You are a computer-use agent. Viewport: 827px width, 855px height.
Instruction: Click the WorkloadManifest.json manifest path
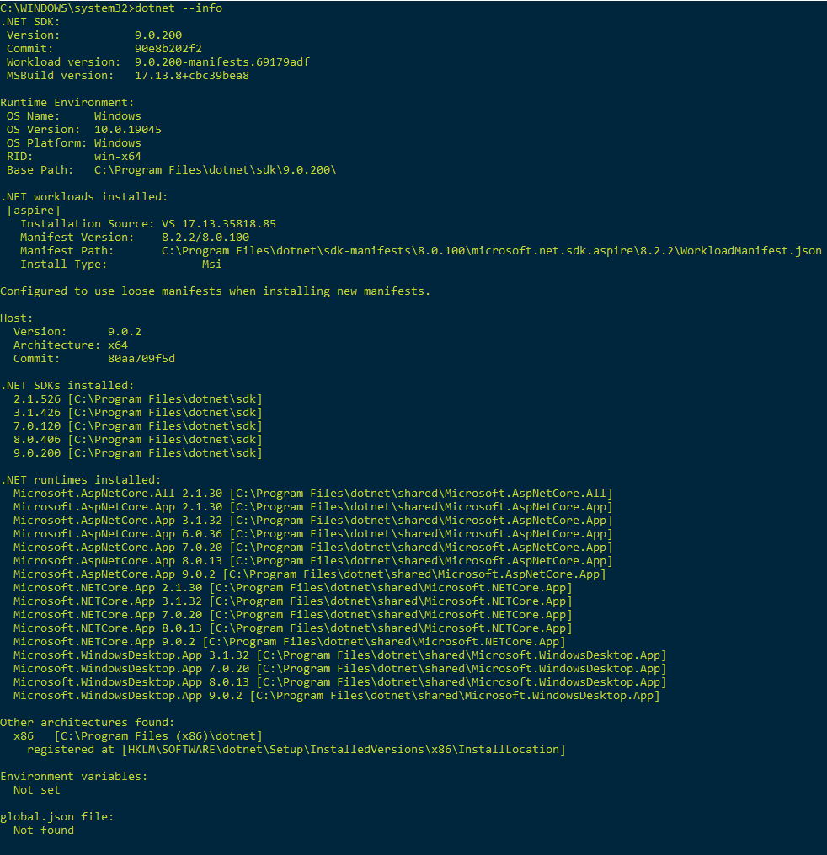(491, 251)
